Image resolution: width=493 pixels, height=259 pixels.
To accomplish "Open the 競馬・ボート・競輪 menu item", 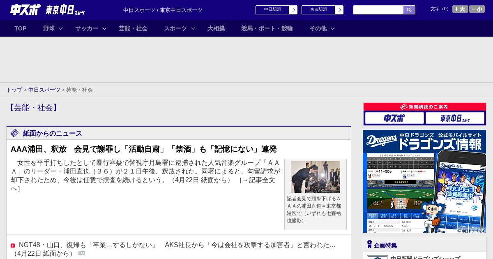I will pyautogui.click(x=267, y=28).
